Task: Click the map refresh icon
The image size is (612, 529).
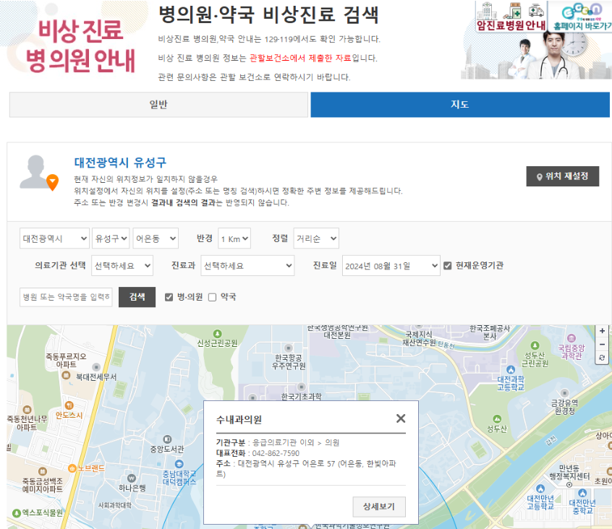Action: click(603, 358)
